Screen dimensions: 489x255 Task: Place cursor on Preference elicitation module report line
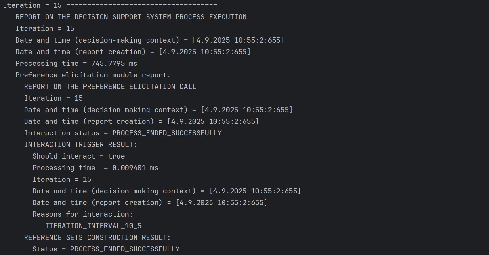(x=93, y=75)
